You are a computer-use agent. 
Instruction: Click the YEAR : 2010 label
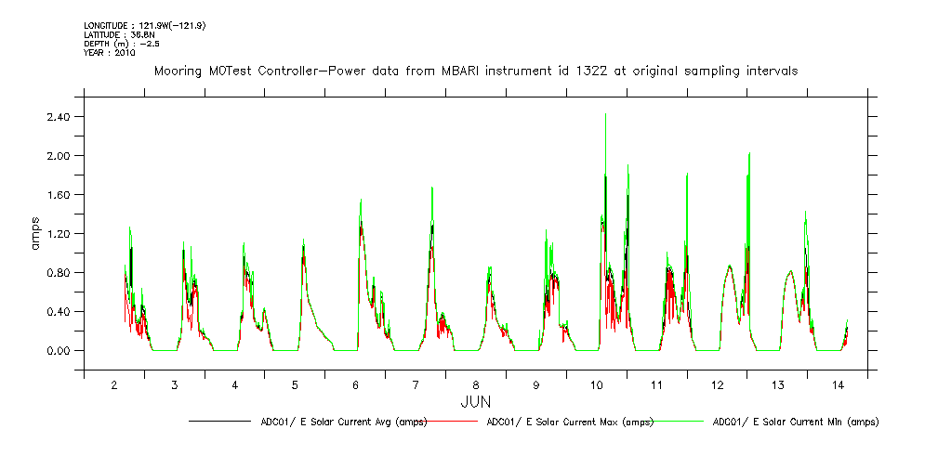tap(110, 53)
